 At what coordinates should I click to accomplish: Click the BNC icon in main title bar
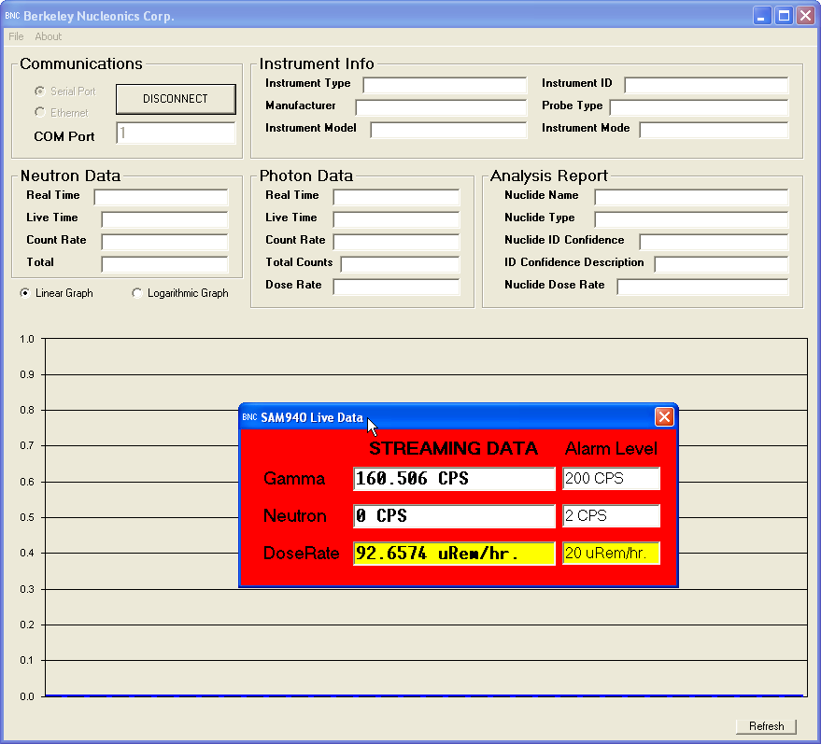[12, 16]
